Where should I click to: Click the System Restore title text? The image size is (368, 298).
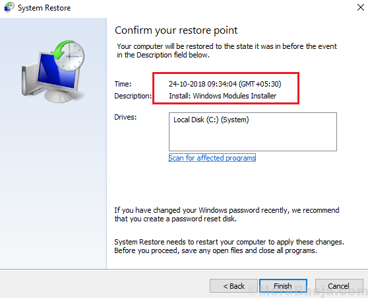pyautogui.click(x=44, y=8)
